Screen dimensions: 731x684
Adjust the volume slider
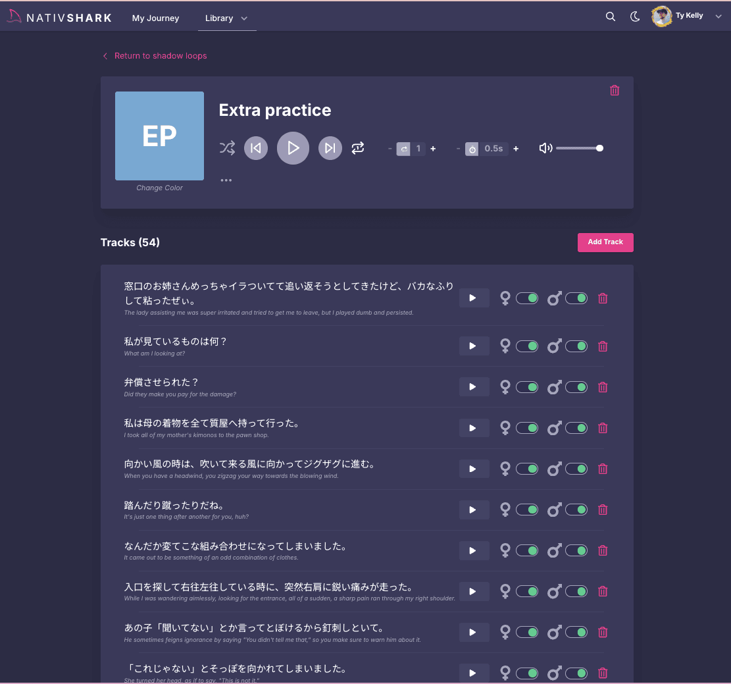click(580, 148)
